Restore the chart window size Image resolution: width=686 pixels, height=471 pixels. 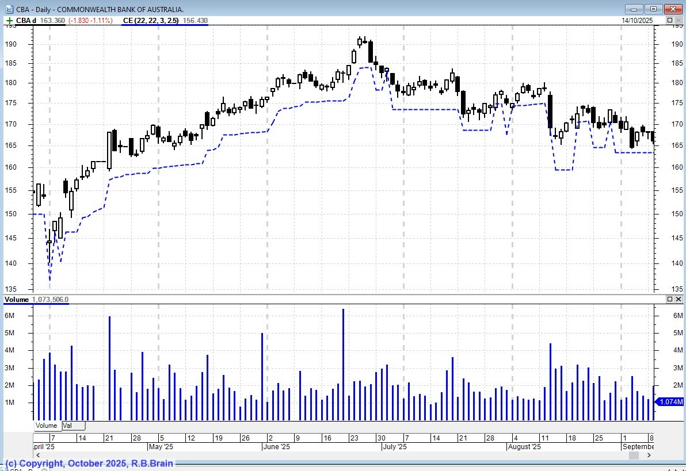click(653, 9)
